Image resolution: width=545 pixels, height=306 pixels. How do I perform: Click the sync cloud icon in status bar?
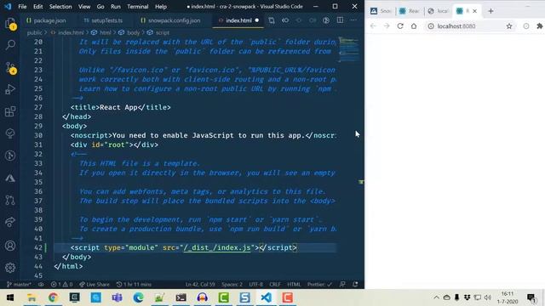41,285
